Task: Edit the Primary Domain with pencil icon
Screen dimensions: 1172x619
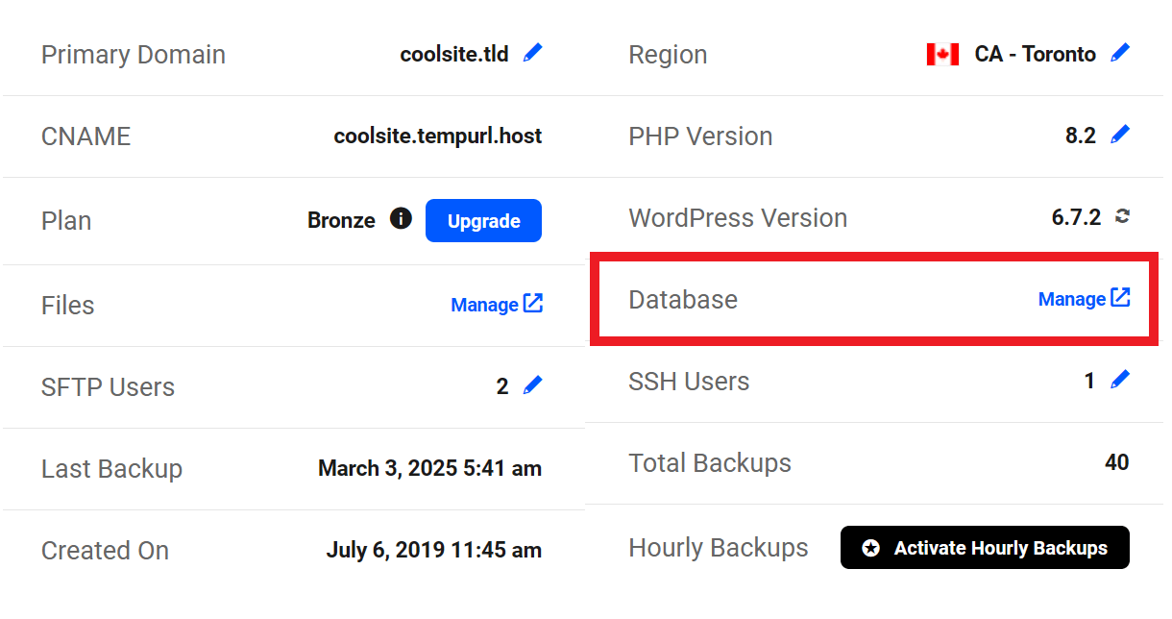Action: coord(532,53)
